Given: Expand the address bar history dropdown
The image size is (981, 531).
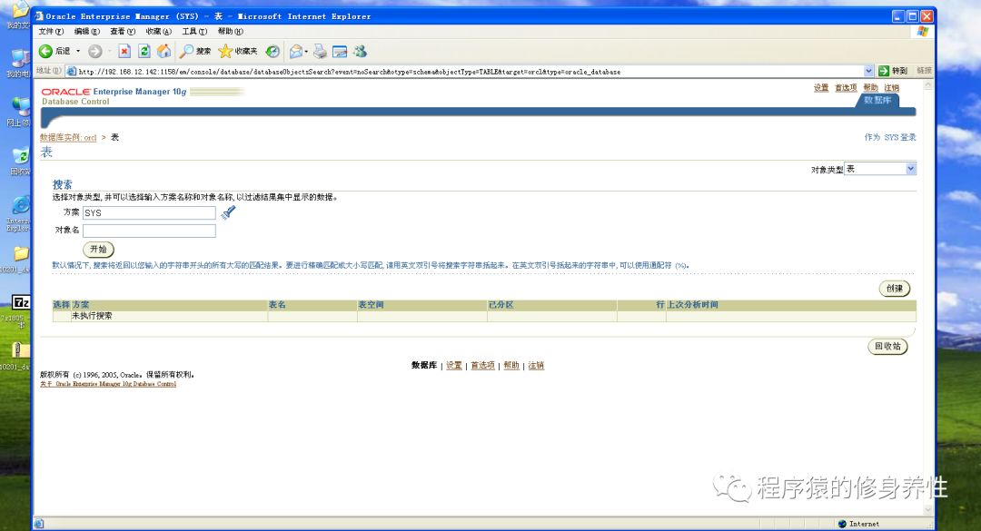Looking at the screenshot, I should [868, 70].
